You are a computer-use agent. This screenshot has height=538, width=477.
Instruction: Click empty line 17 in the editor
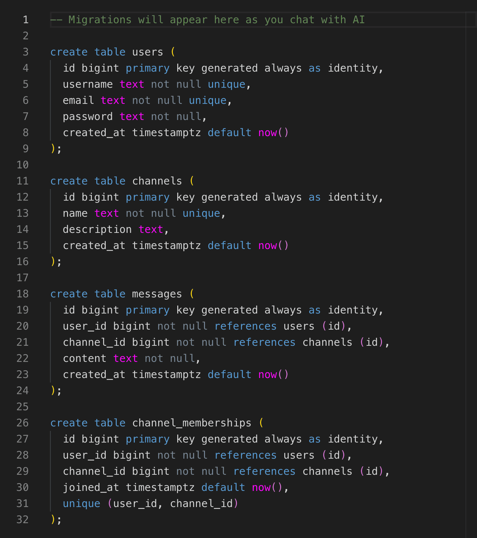click(x=258, y=278)
